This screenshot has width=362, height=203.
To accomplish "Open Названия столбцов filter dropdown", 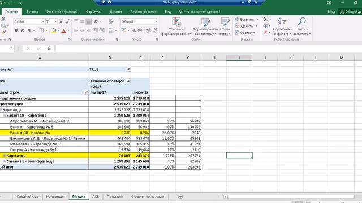I will [x=128, y=81].
